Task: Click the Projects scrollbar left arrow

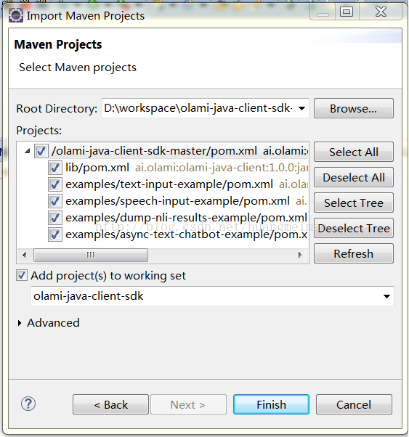Action: [x=25, y=255]
